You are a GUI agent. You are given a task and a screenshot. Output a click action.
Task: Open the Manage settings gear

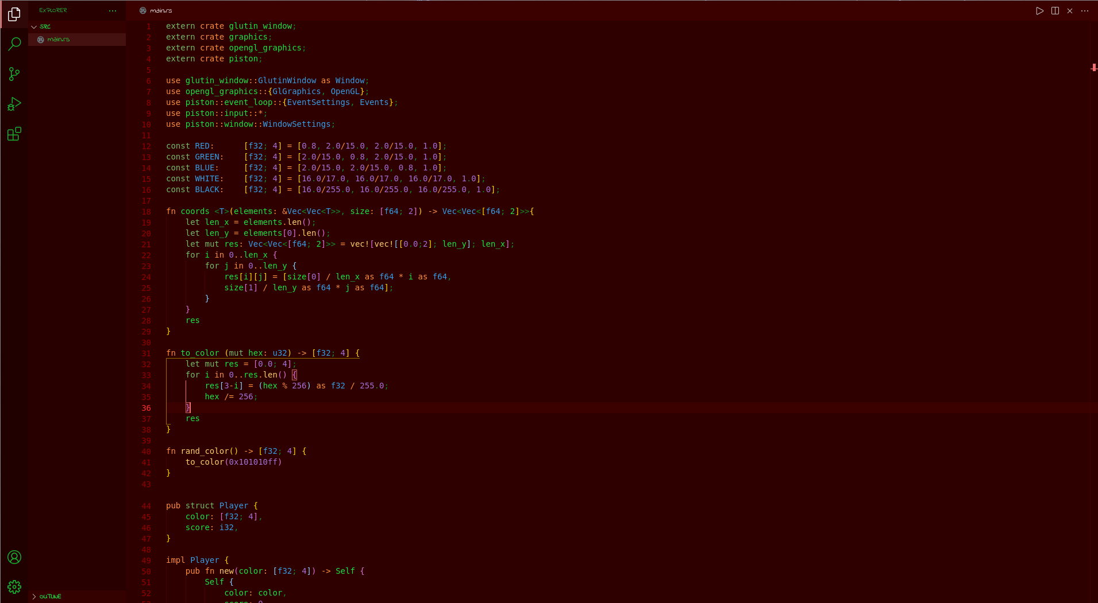pyautogui.click(x=14, y=587)
